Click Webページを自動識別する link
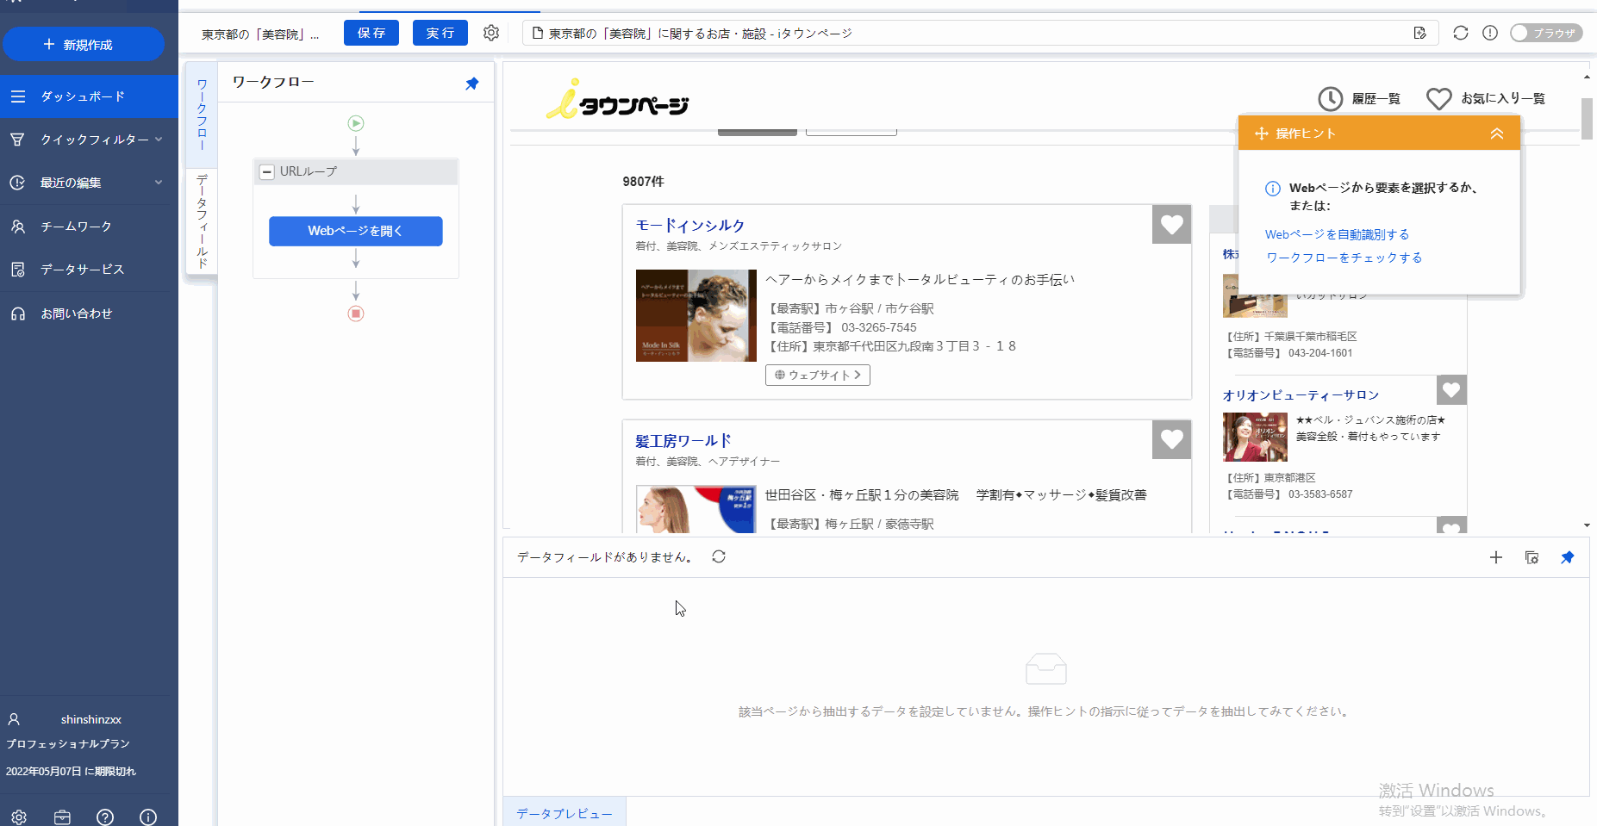 coord(1338,234)
